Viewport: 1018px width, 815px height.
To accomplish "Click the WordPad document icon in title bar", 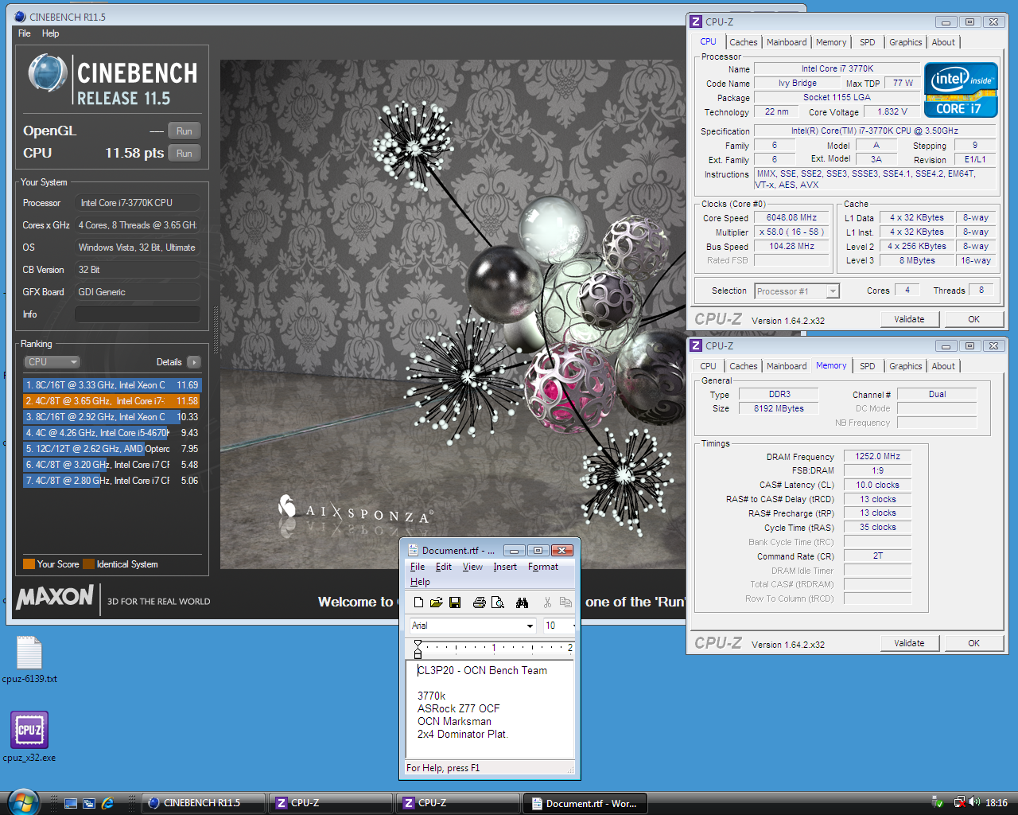I will pos(413,550).
